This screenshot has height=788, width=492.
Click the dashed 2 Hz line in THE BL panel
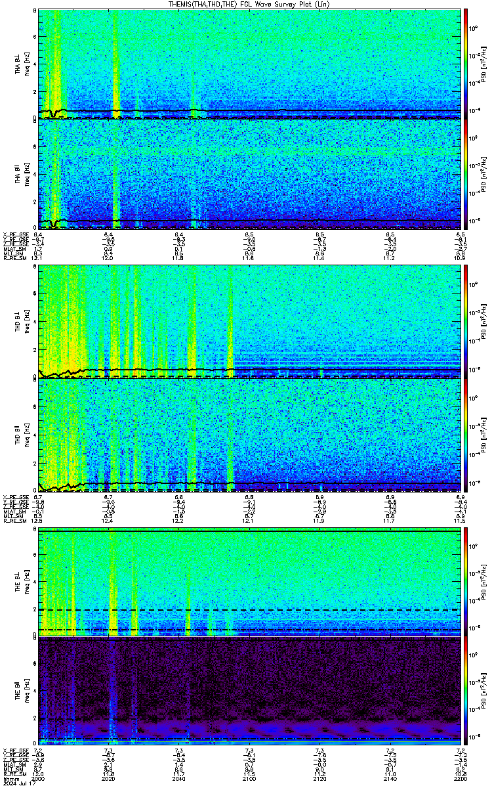tap(249, 610)
